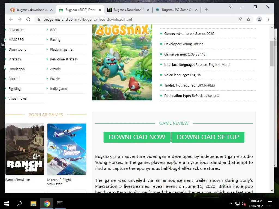This screenshot has height=209, width=279.
Task: Close the 'Bugsnax PC Game D' tab
Action: tap(196, 10)
